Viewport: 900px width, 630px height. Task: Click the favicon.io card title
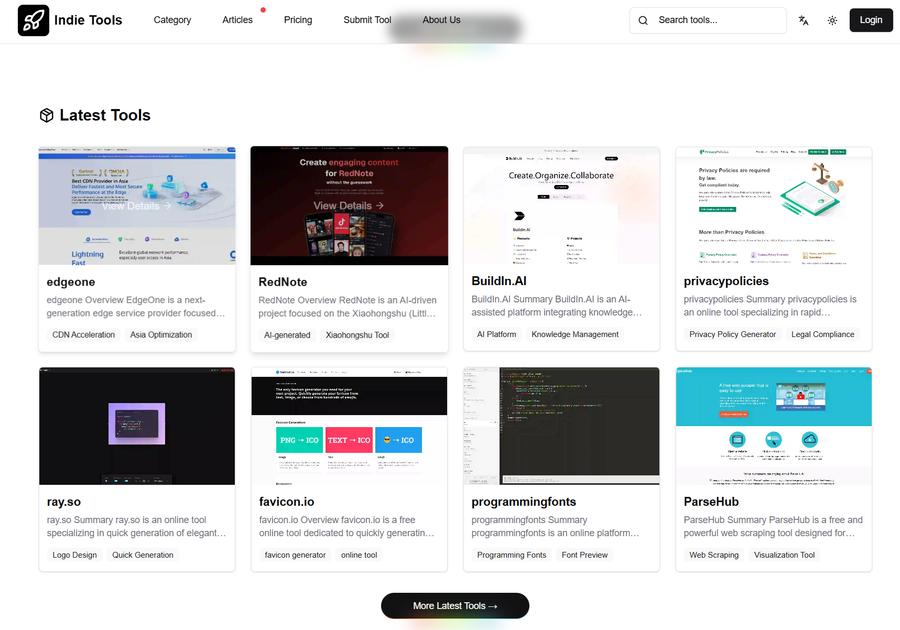click(287, 502)
